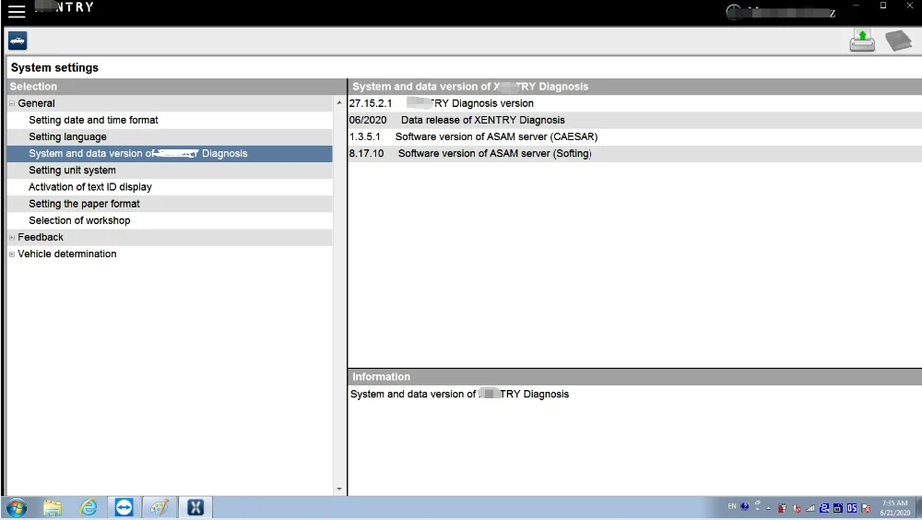Image resolution: width=922 pixels, height=520 pixels.
Task: Select the 27.15.2.1 Diagnosis version row
Action: coord(635,103)
